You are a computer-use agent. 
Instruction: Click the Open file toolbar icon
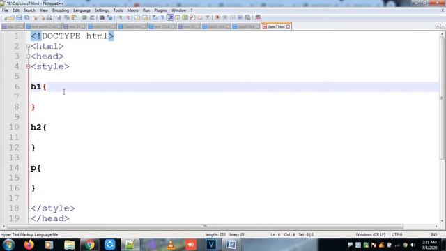(11, 17)
